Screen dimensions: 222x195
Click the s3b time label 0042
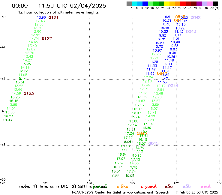[196, 17]
